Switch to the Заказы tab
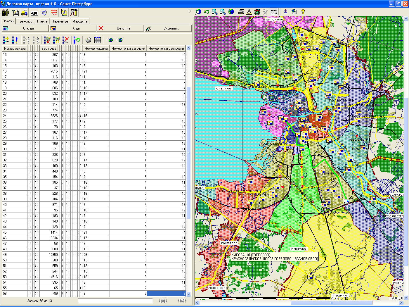This screenshot has width=409, height=307. point(8,21)
